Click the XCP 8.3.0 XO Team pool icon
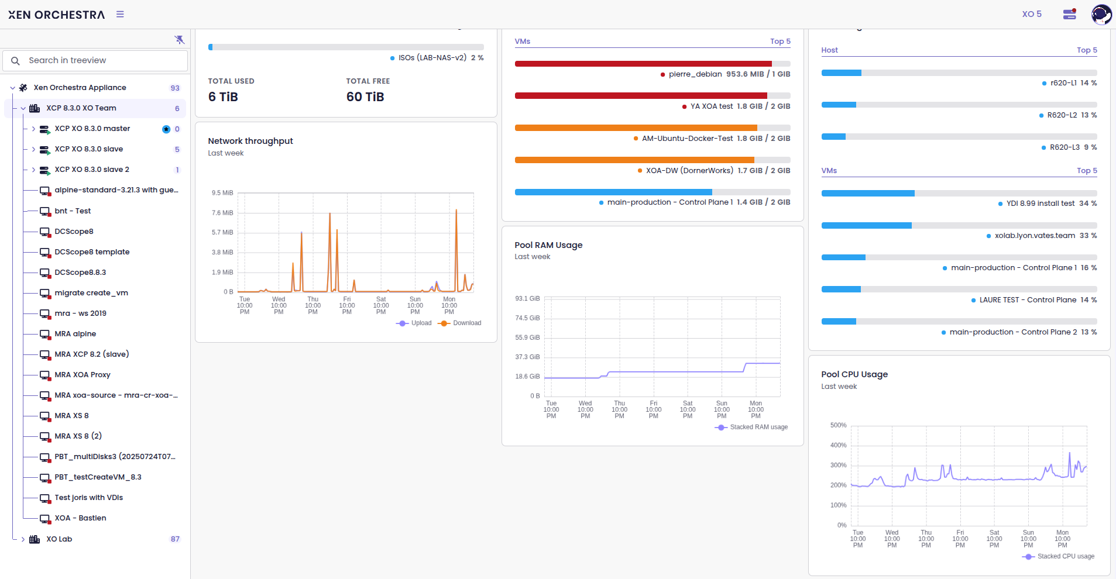 [x=35, y=108]
